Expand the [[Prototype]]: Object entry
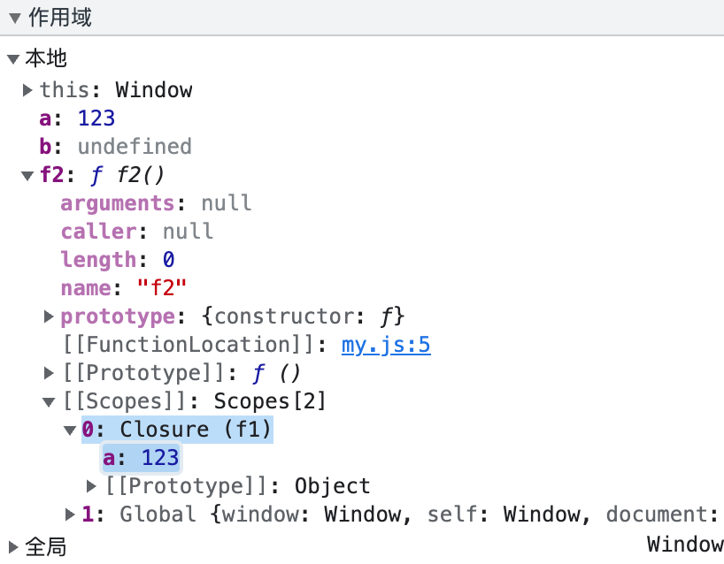 pos(91,486)
